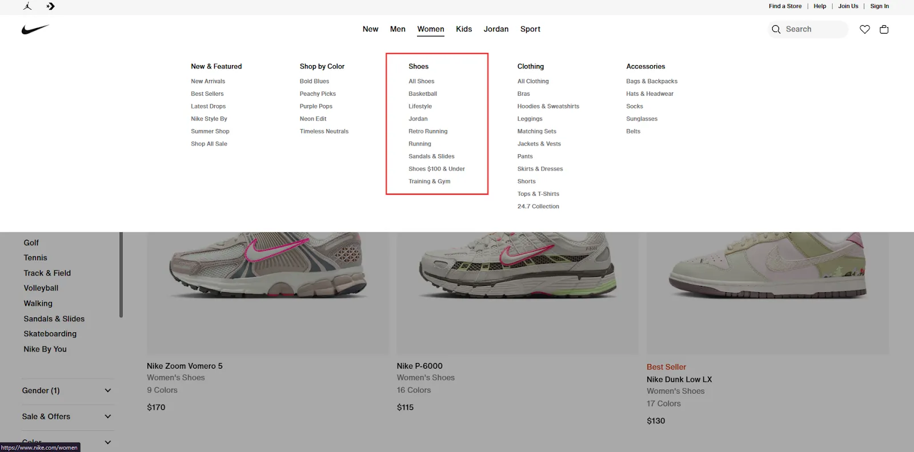Select Timeless Neutrals color collection

click(x=324, y=131)
